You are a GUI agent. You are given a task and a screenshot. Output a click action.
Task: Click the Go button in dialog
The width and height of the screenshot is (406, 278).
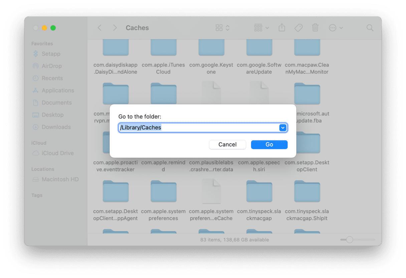coord(269,144)
